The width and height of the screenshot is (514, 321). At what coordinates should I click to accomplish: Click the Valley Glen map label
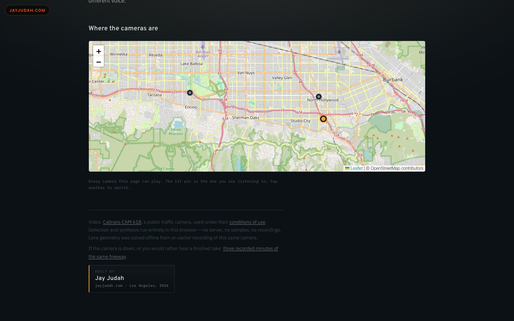(282, 78)
